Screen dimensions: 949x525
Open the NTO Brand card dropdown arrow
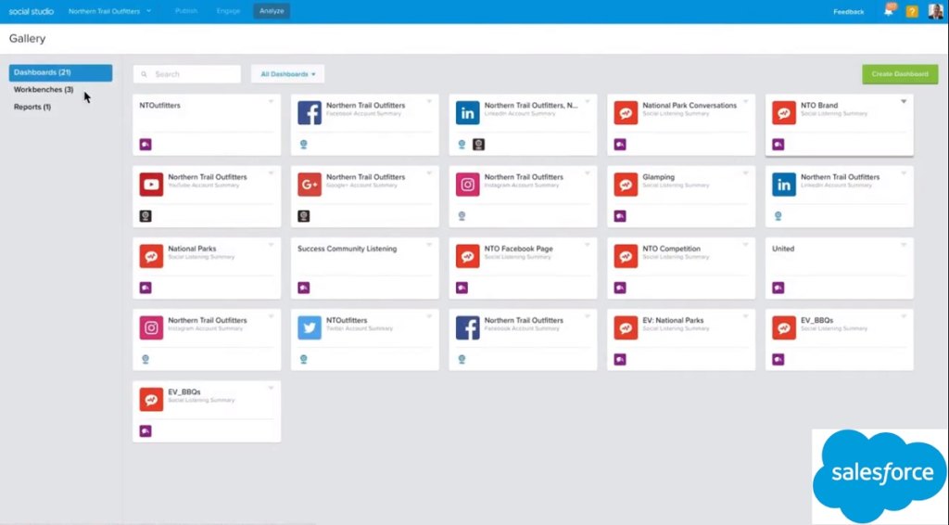click(904, 102)
